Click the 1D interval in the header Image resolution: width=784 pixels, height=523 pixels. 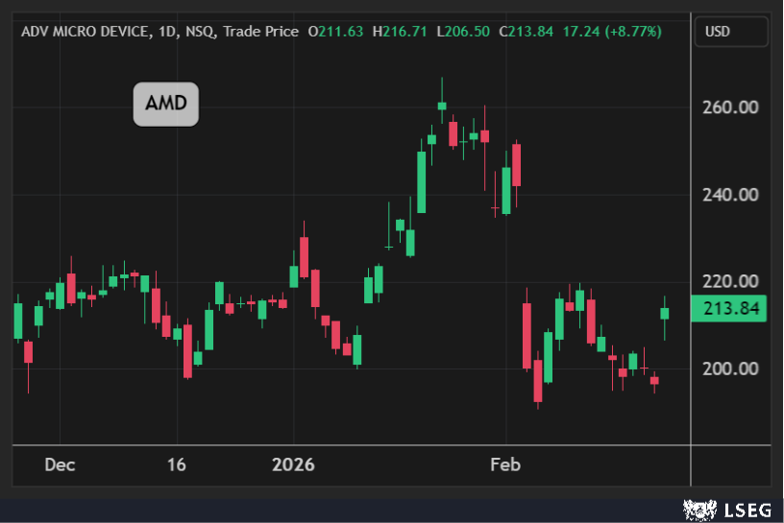coord(169,32)
